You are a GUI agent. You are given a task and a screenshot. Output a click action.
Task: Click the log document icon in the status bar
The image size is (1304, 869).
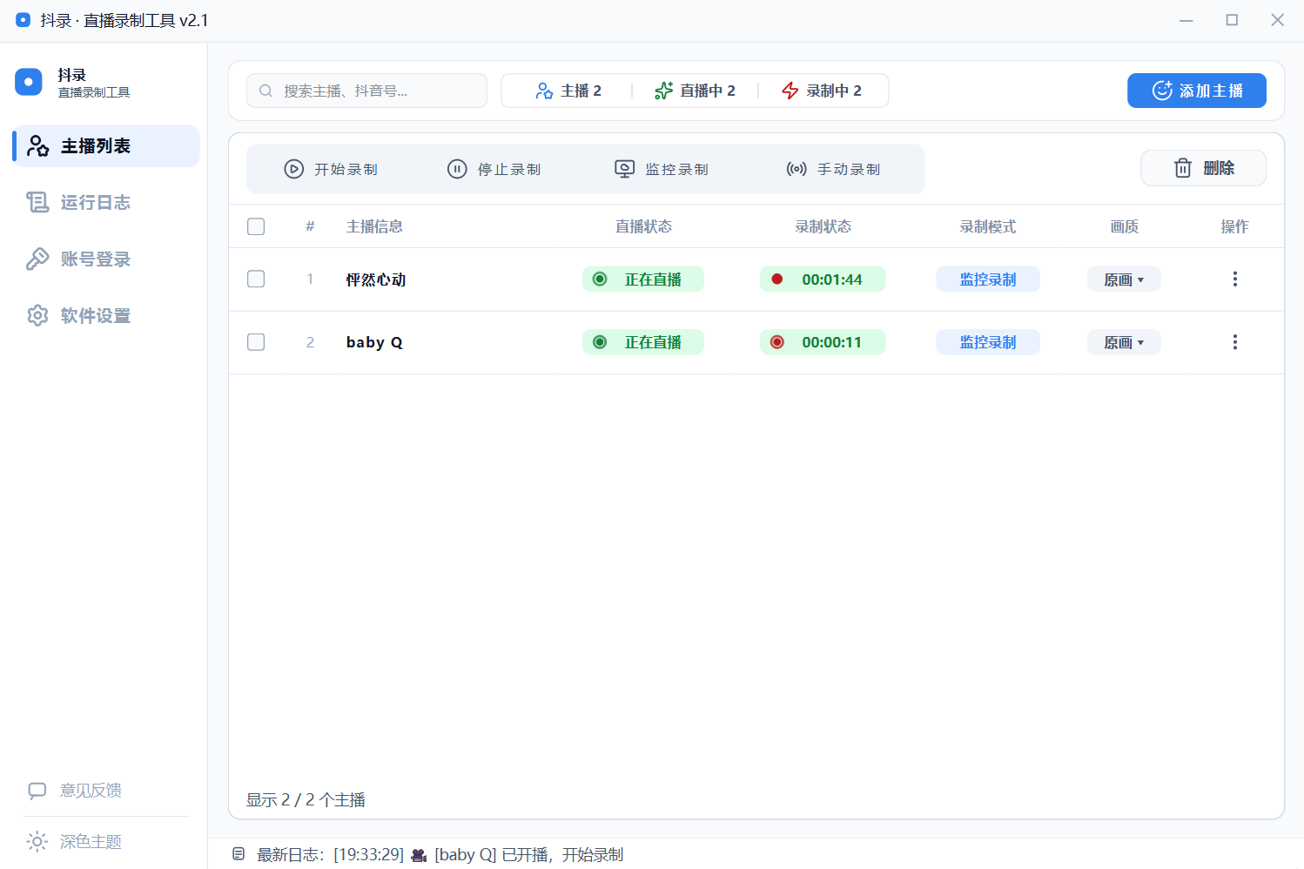[x=239, y=854]
